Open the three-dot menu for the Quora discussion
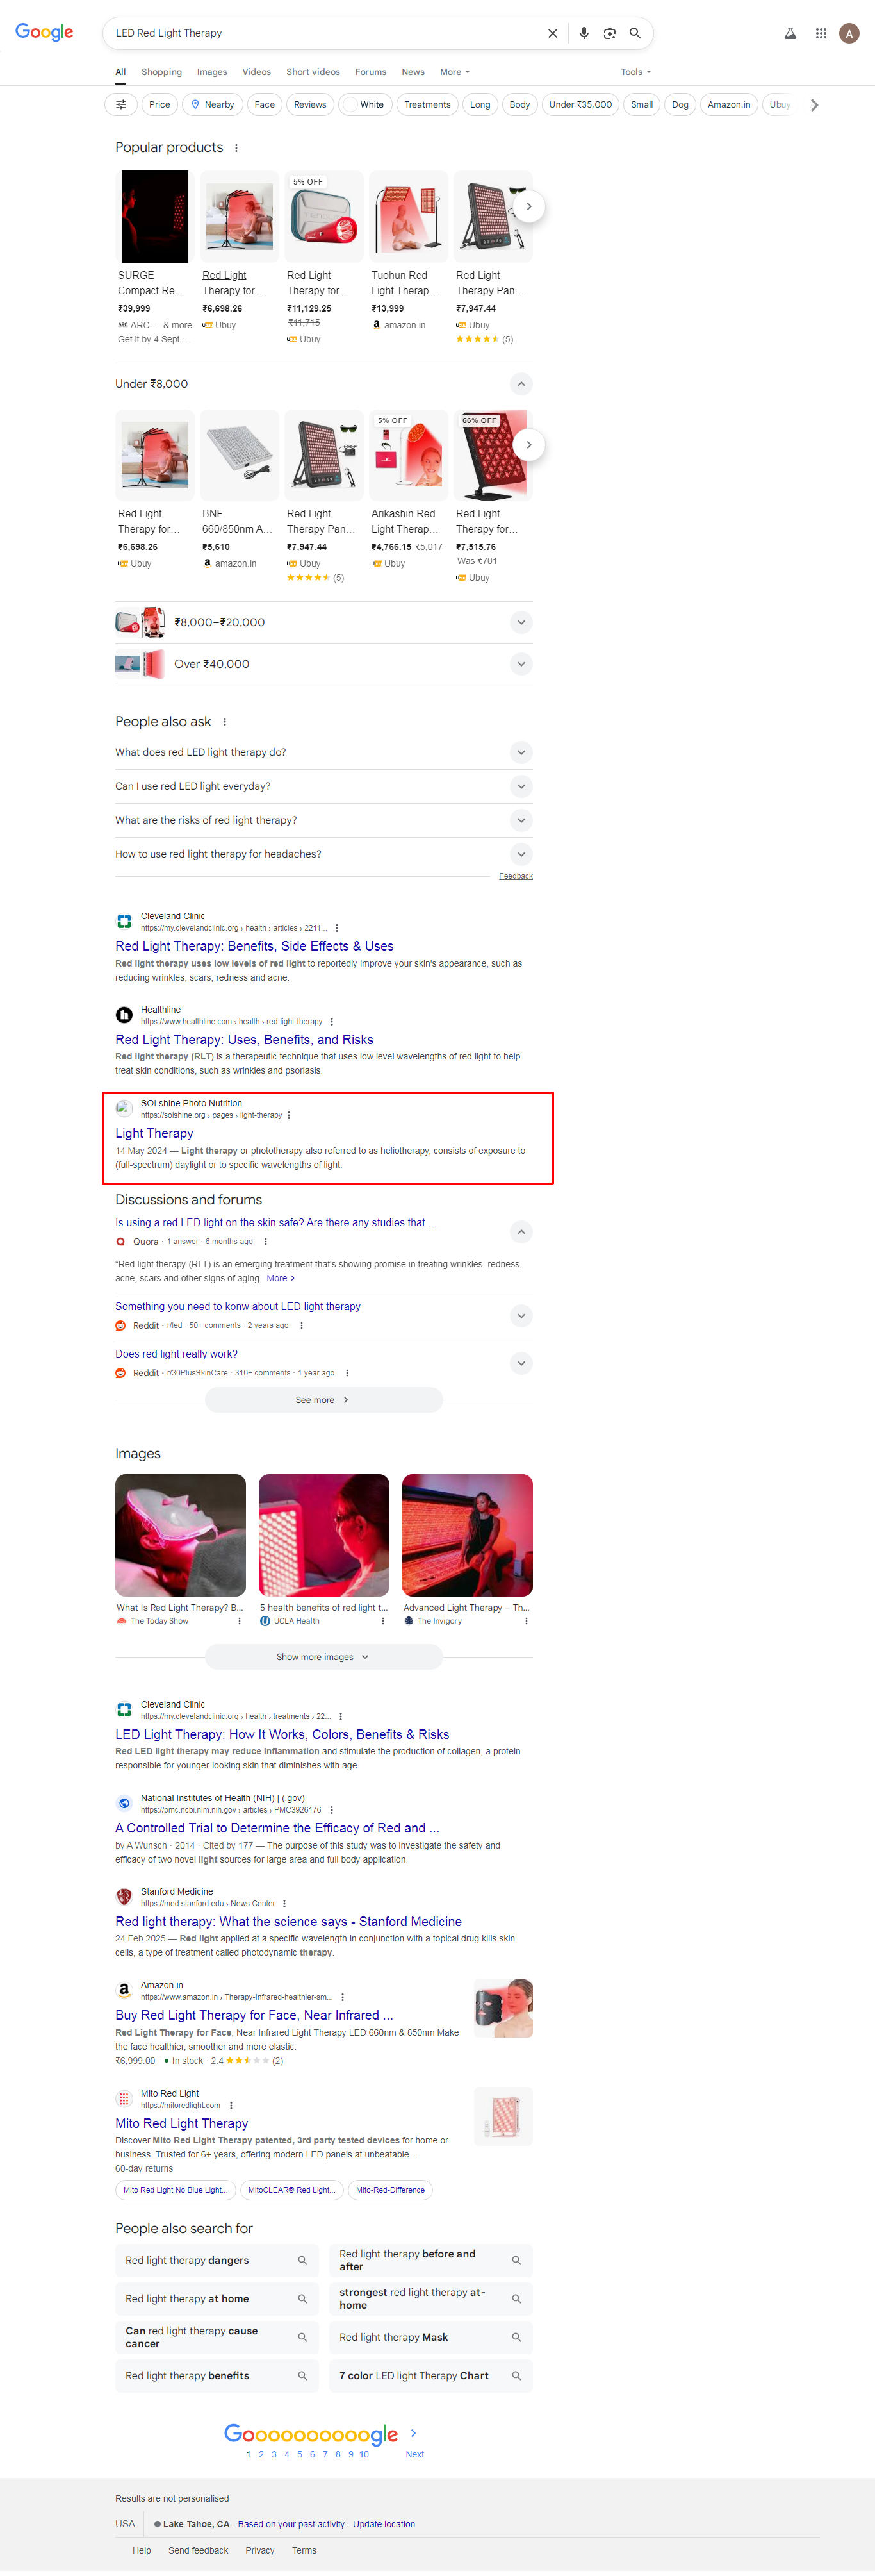Screen dimensions: 875x2576 click(266, 1241)
